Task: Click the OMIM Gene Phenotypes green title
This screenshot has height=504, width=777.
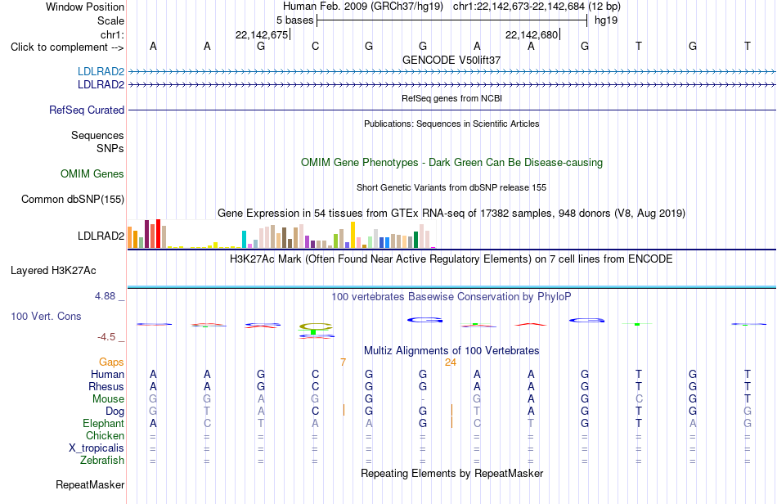Action: [x=451, y=163]
